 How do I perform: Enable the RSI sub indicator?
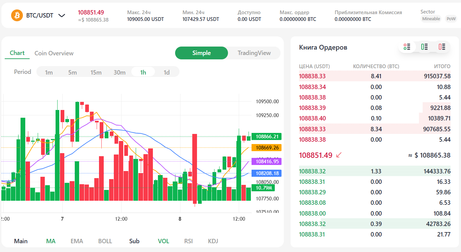pos(189,241)
